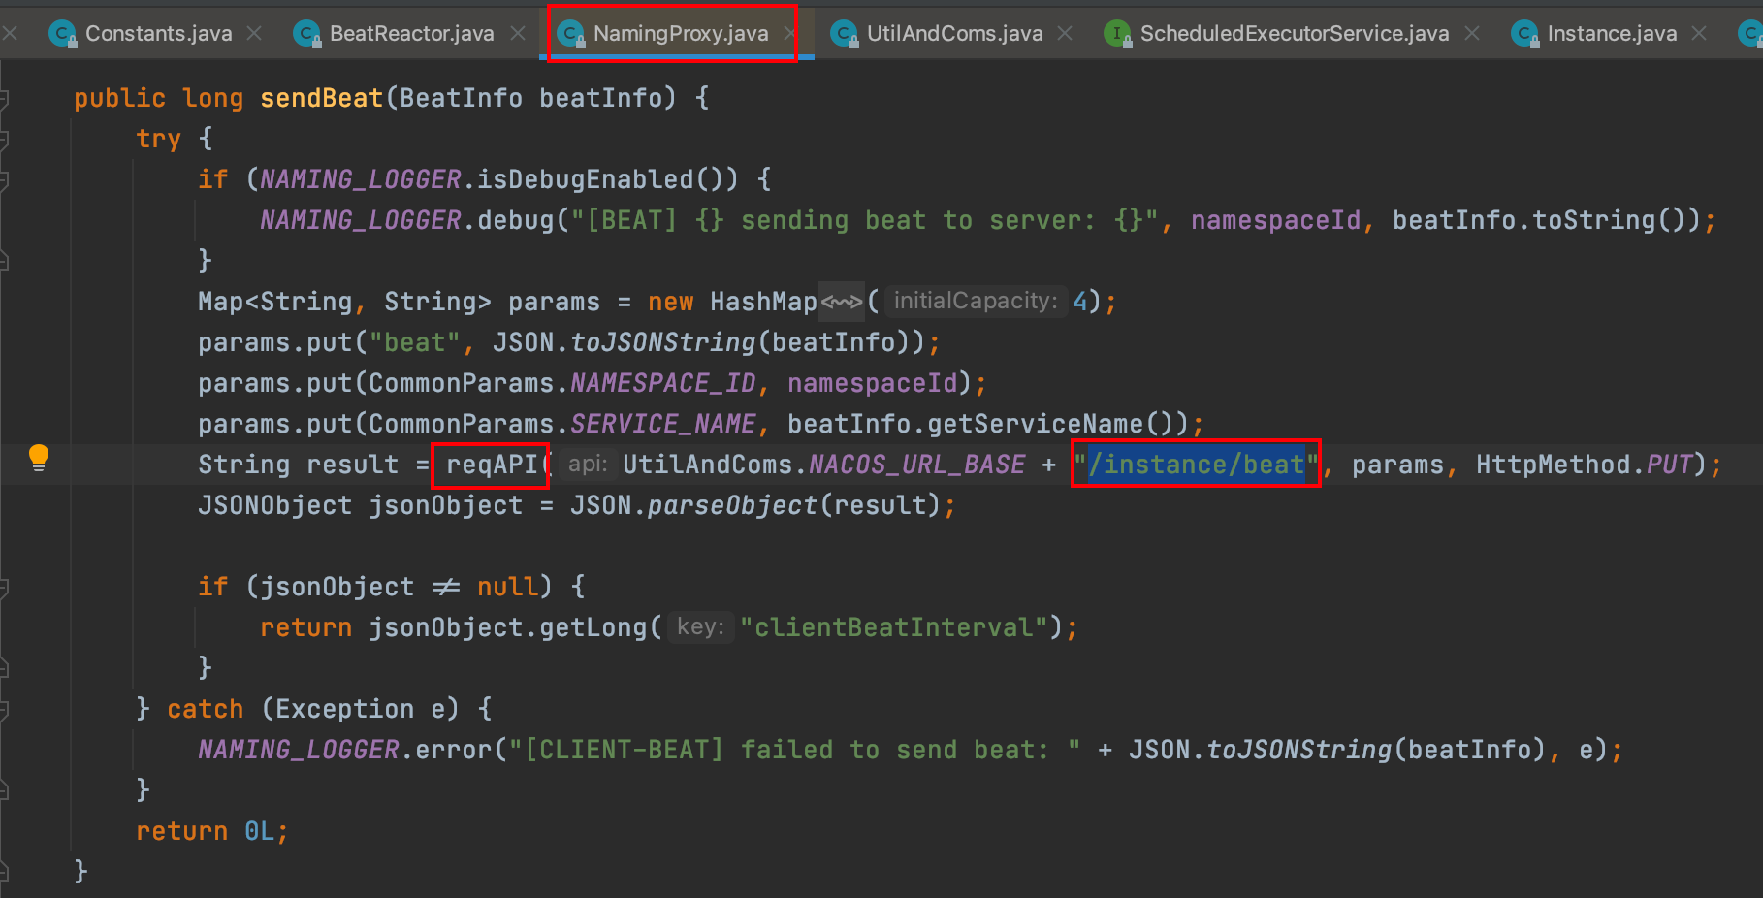The width and height of the screenshot is (1763, 898).
Task: Switch to the Instance.java tab
Action: coord(1612,34)
